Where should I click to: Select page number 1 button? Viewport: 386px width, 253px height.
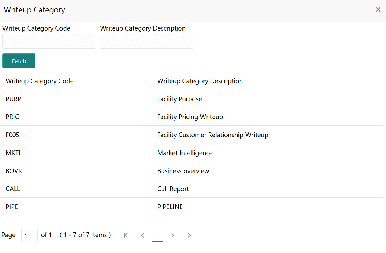click(x=158, y=235)
